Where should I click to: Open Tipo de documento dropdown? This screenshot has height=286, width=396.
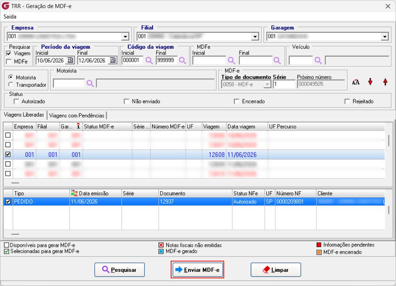[267, 84]
